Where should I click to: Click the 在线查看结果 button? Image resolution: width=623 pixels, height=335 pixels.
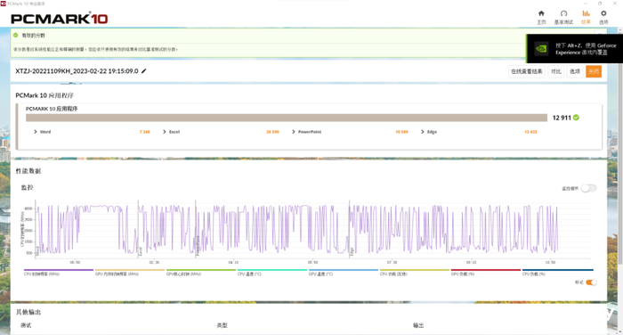pyautogui.click(x=527, y=71)
